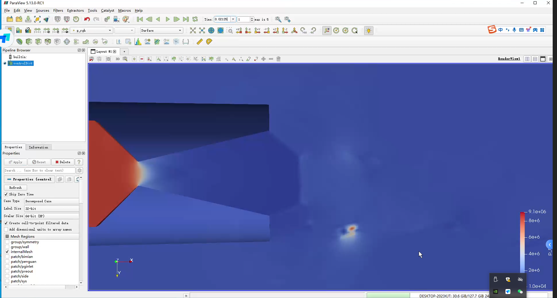Click Zoom to Box icon
This screenshot has width=557, height=298.
[x=230, y=30]
